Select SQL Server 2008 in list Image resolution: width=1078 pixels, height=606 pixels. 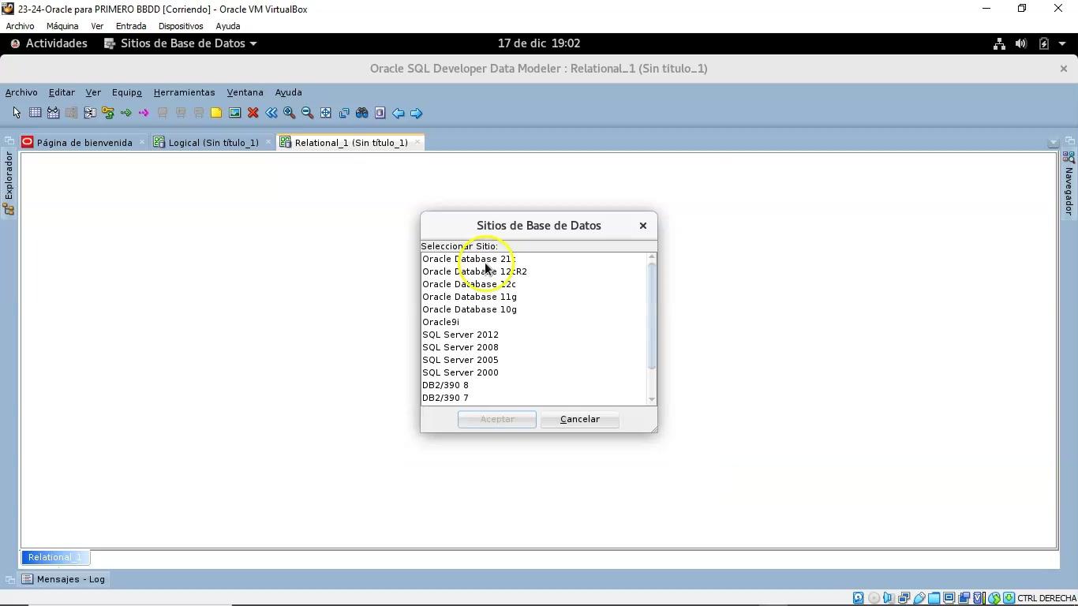point(533,347)
